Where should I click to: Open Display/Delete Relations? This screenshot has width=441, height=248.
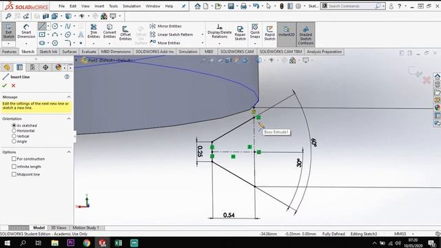(220, 31)
